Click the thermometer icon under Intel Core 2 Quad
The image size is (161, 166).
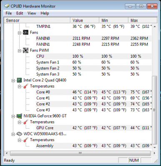point(26,86)
